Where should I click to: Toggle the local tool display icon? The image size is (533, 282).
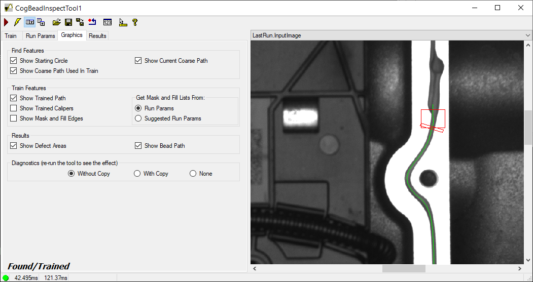tap(30, 22)
